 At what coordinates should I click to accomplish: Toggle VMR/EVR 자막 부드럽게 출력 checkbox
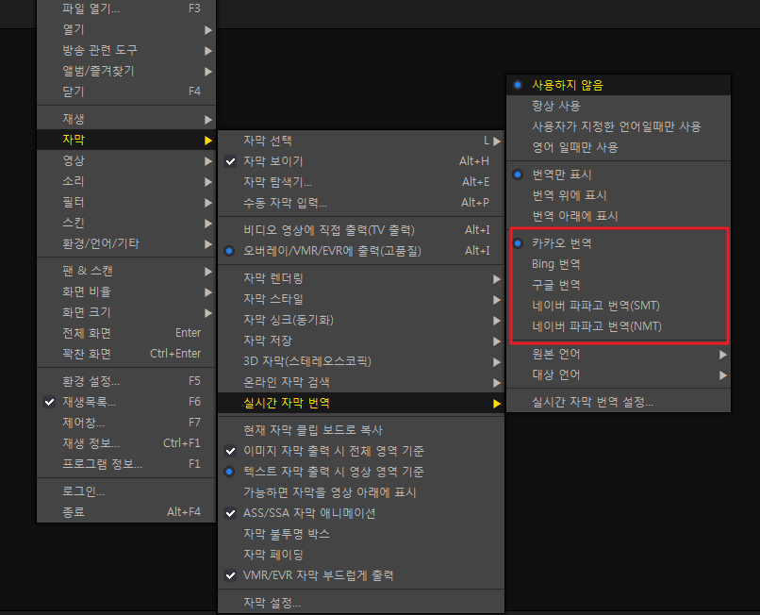(361, 575)
